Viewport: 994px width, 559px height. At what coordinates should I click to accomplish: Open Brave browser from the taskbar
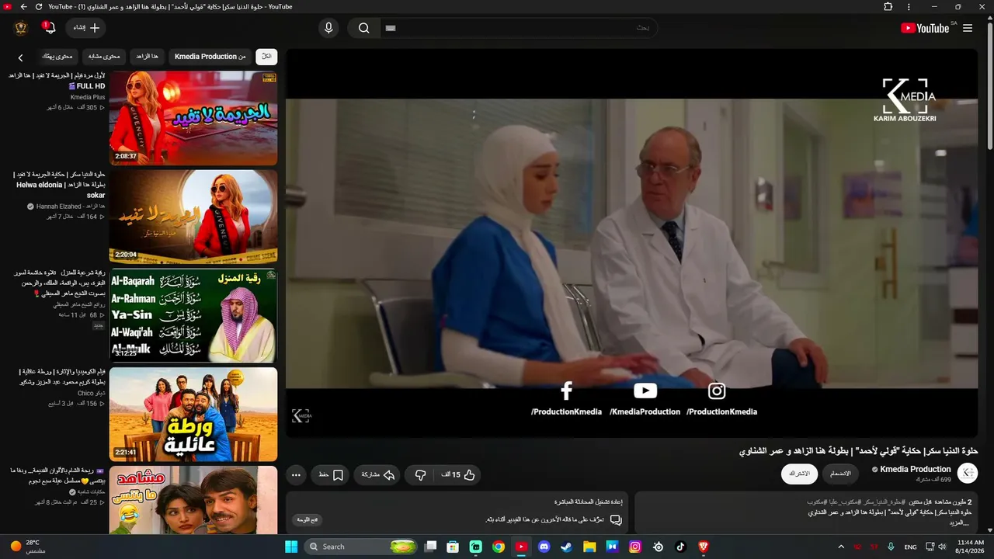(x=703, y=547)
